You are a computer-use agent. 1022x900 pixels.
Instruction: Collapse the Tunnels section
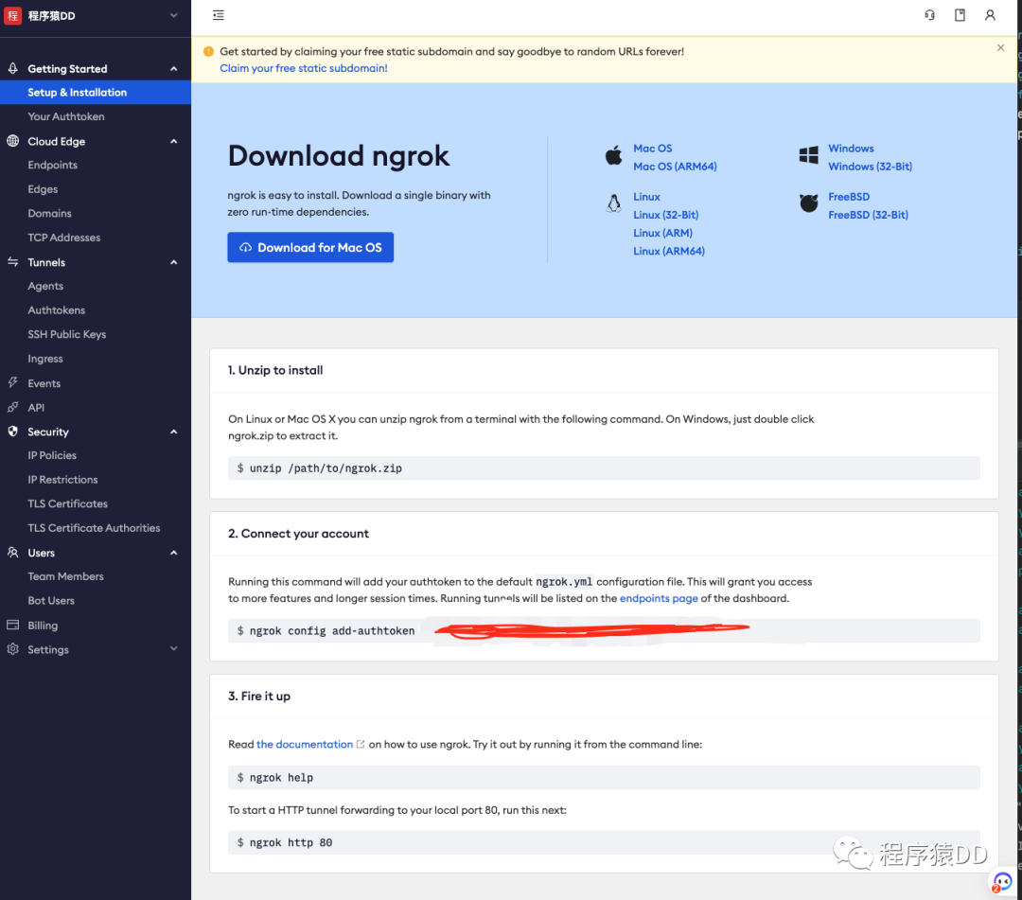pyautogui.click(x=173, y=262)
